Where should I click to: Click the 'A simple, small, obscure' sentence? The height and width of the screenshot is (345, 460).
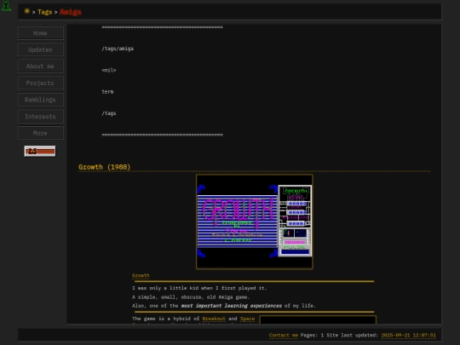[x=191, y=297]
